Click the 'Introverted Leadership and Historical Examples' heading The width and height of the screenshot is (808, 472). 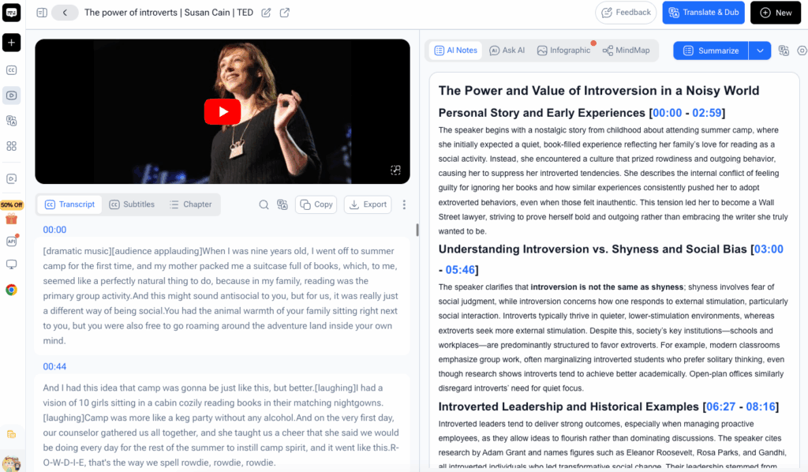click(568, 407)
